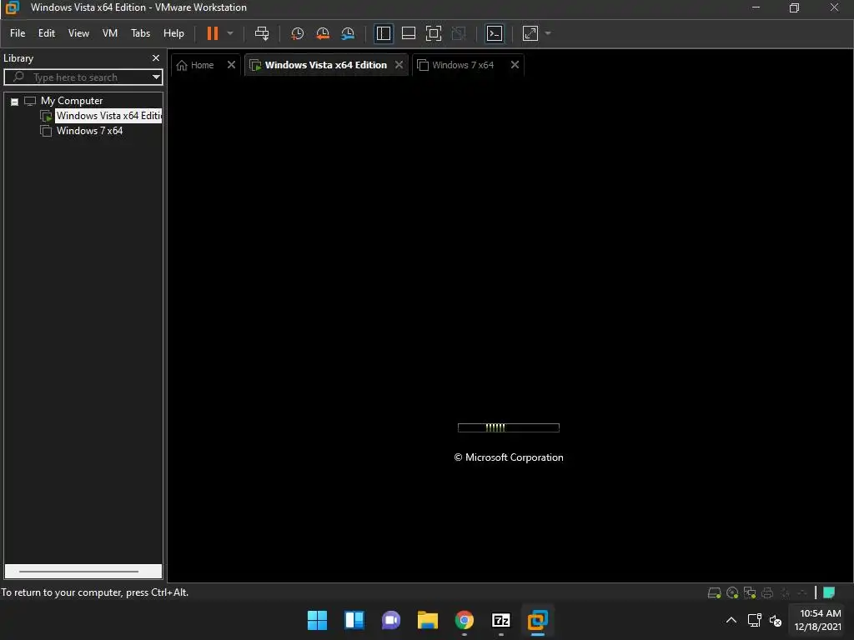Toggle the console view button
The image size is (854, 640).
[495, 33]
